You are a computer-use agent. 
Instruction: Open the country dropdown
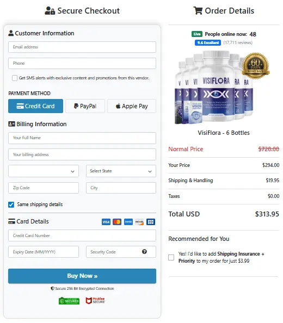(x=44, y=171)
